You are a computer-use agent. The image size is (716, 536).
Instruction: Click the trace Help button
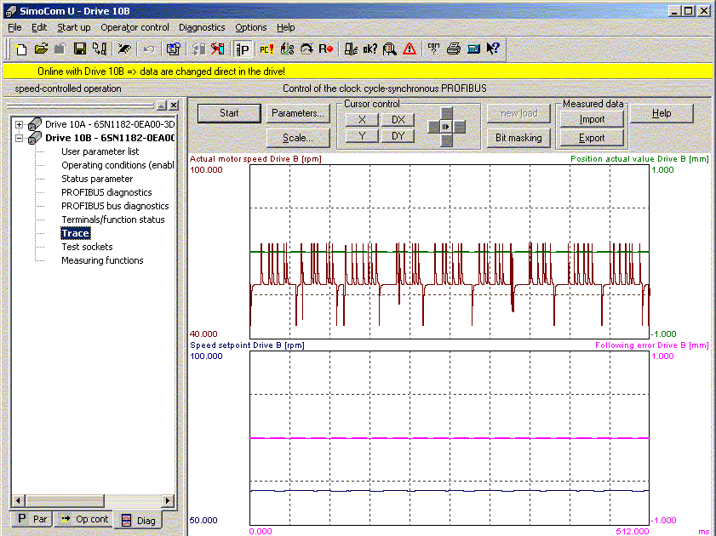[x=662, y=113]
